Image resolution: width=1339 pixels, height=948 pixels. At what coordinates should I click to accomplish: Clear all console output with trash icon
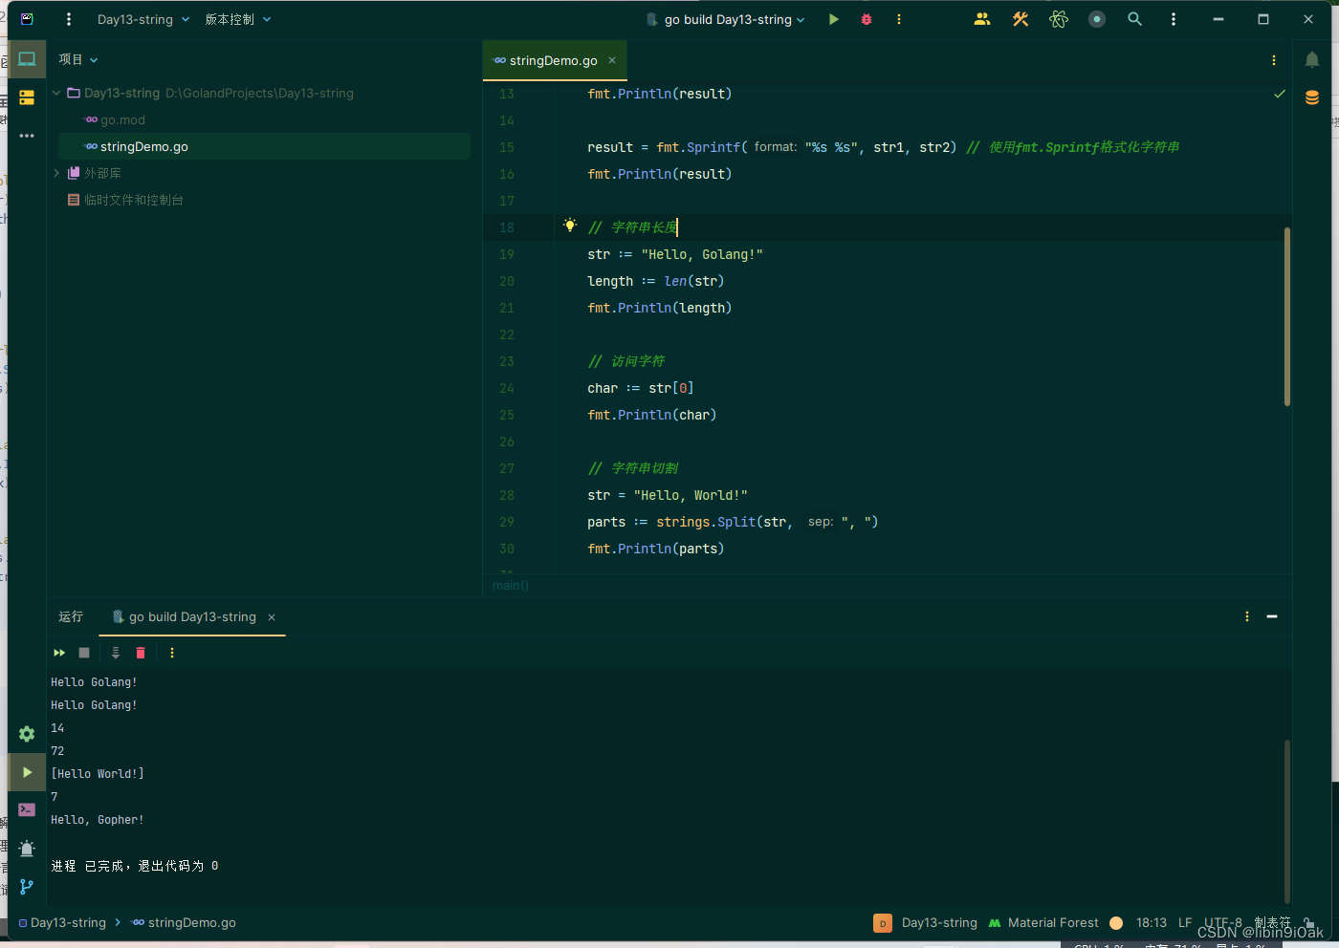point(141,653)
